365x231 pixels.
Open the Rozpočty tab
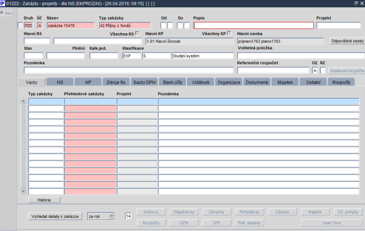[341, 82]
